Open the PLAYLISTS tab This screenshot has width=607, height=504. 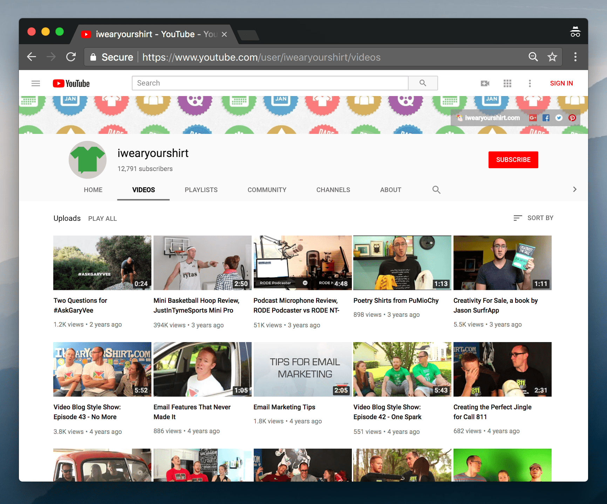201,190
